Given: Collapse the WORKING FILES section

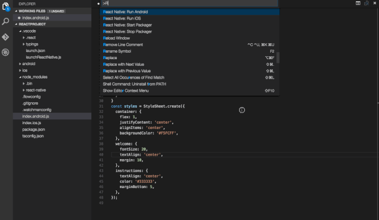Looking at the screenshot, I should coord(16,11).
